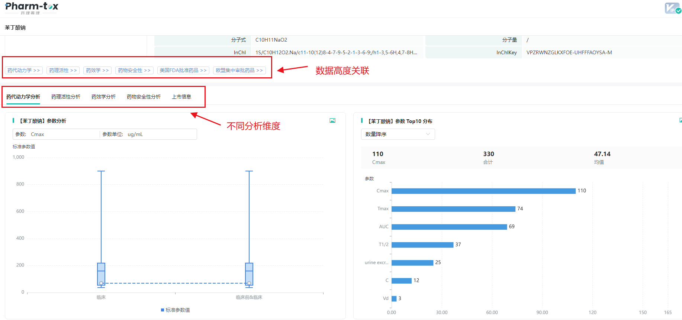Image resolution: width=682 pixels, height=320 pixels.
Task: Select the 药效学分析 tab
Action: coord(103,97)
